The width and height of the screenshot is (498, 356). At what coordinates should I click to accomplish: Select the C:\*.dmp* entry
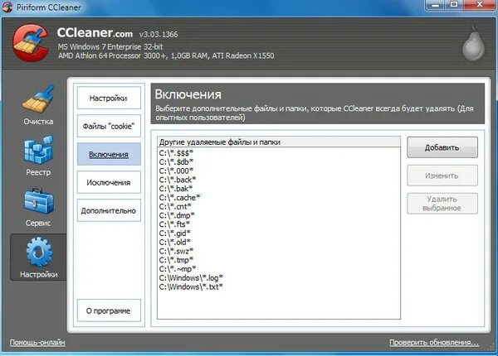pos(177,215)
